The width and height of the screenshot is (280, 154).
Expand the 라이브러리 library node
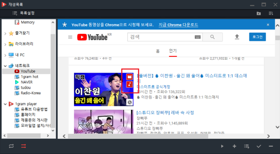pyautogui.click(x=5, y=44)
